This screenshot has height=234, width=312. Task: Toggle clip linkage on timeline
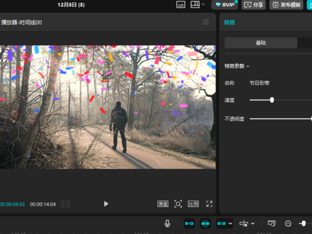pyautogui.click(x=221, y=223)
